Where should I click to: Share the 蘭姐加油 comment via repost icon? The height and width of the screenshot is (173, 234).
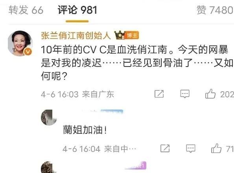pyautogui.click(x=165, y=148)
